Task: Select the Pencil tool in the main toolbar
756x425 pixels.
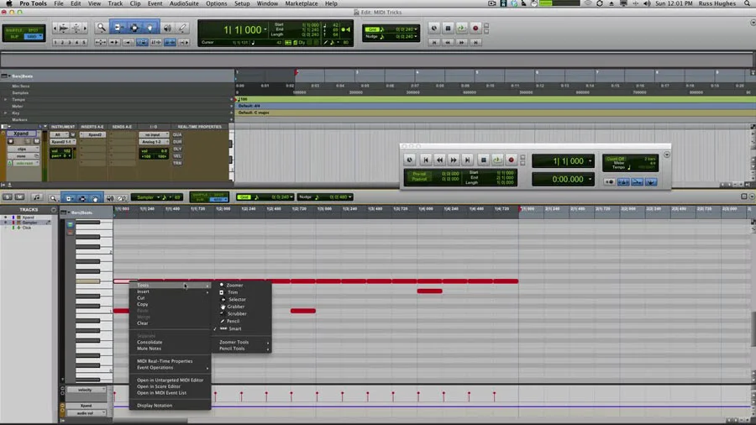Action: (x=182, y=28)
